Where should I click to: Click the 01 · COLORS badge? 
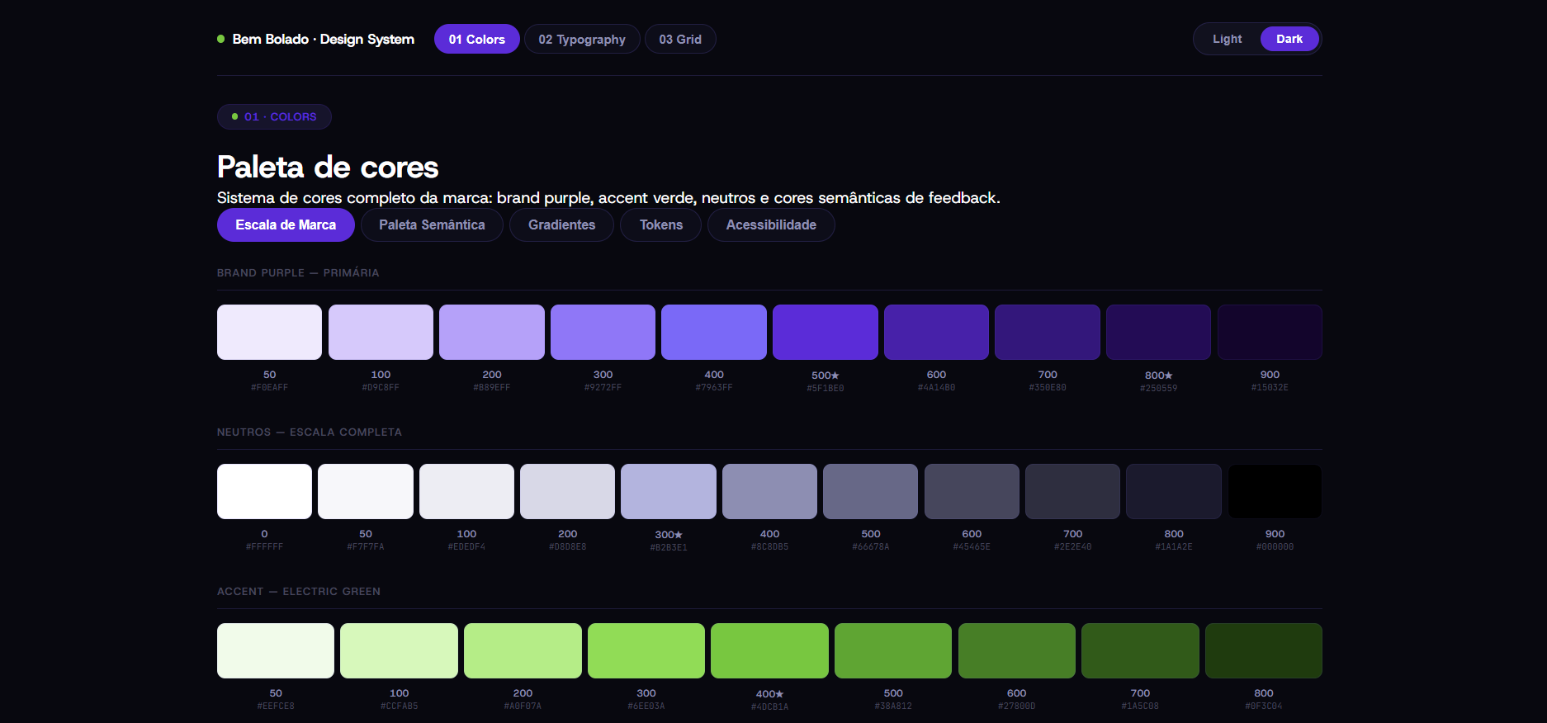[x=274, y=116]
